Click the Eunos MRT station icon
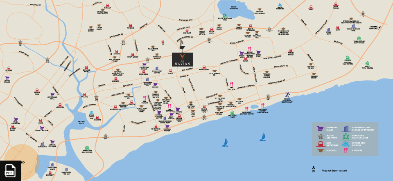This screenshot has height=181, width=393. (170, 71)
